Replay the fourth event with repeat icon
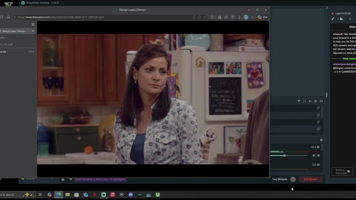Screen dimensions: 356x200 318,129
